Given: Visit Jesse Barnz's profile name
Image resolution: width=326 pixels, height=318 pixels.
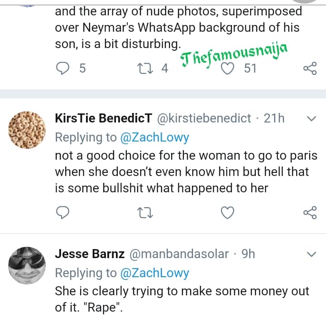Looking at the screenshot, I should [x=90, y=254].
